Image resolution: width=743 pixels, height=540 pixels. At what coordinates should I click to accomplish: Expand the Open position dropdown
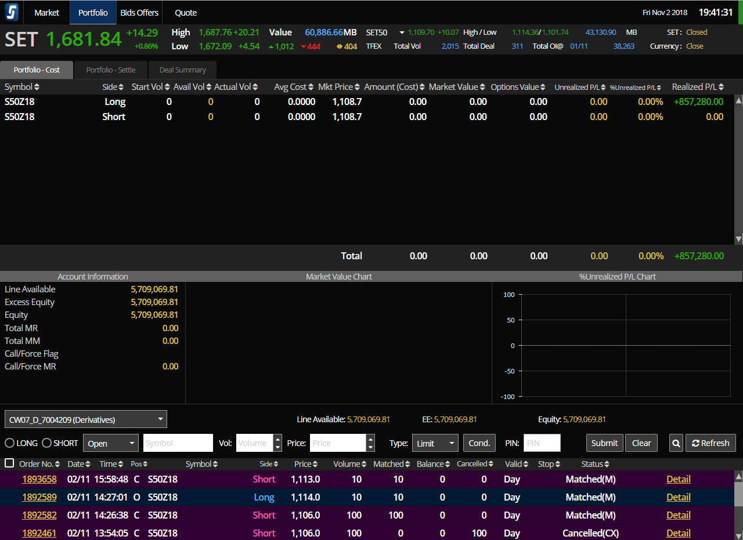tap(111, 443)
